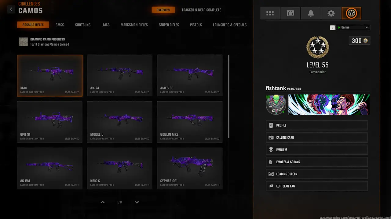
Task: Click the 300 COD points balance
Action: pos(360,41)
